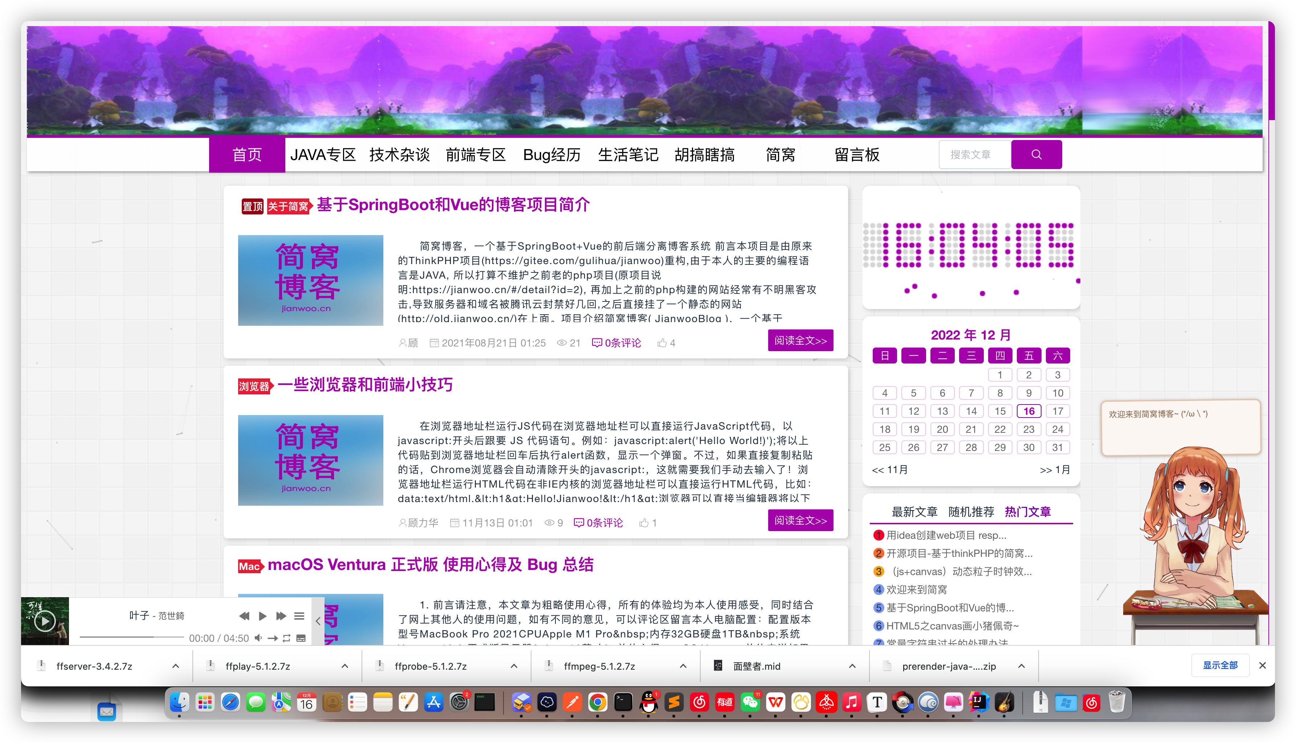The width and height of the screenshot is (1296, 743).
Task: Click the purple search magnifier button
Action: pos(1036,155)
